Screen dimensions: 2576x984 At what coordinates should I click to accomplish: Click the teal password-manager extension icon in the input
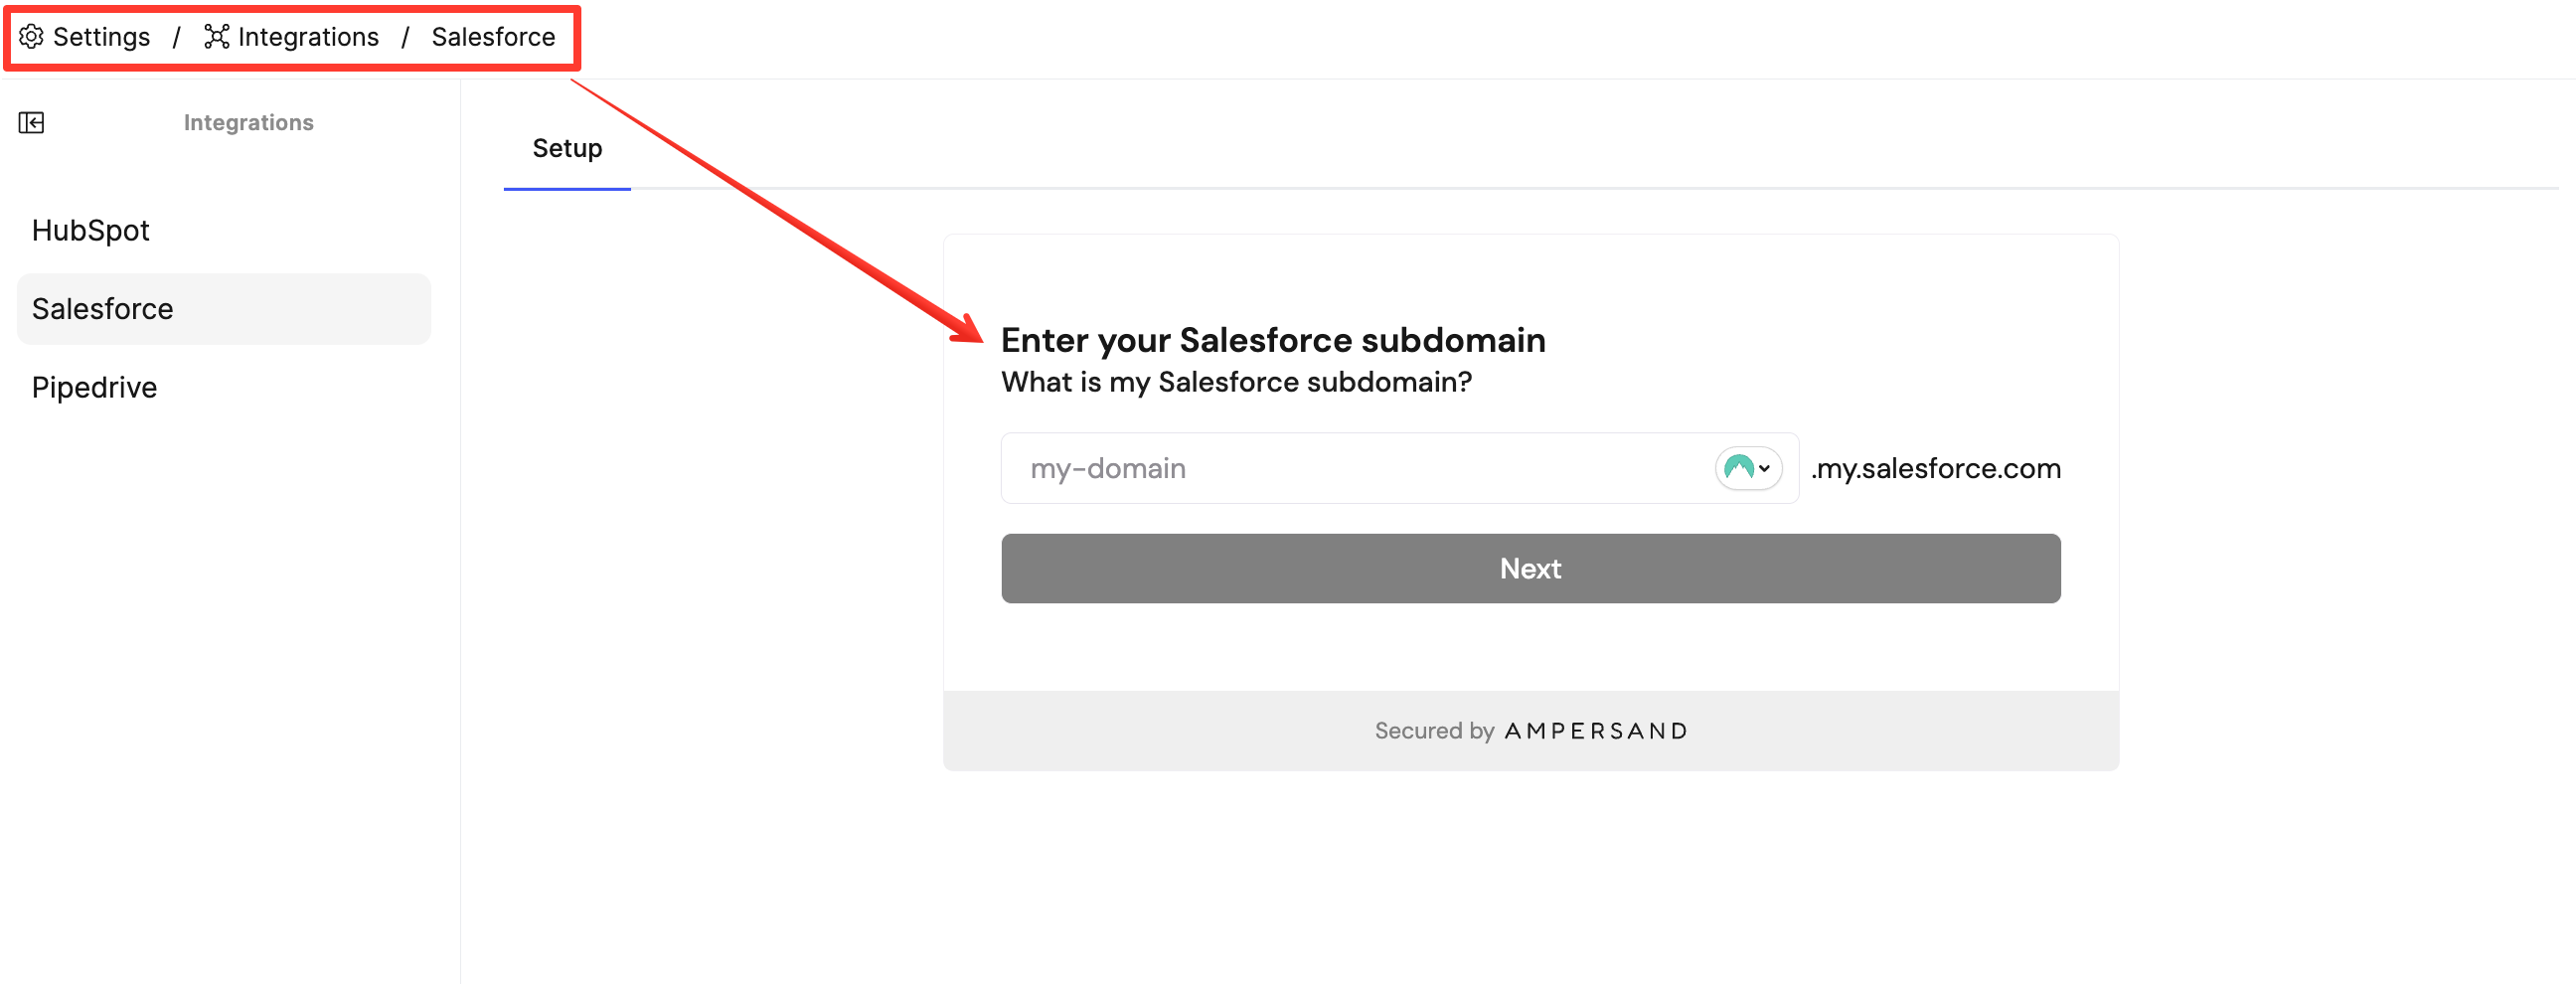click(x=1738, y=468)
